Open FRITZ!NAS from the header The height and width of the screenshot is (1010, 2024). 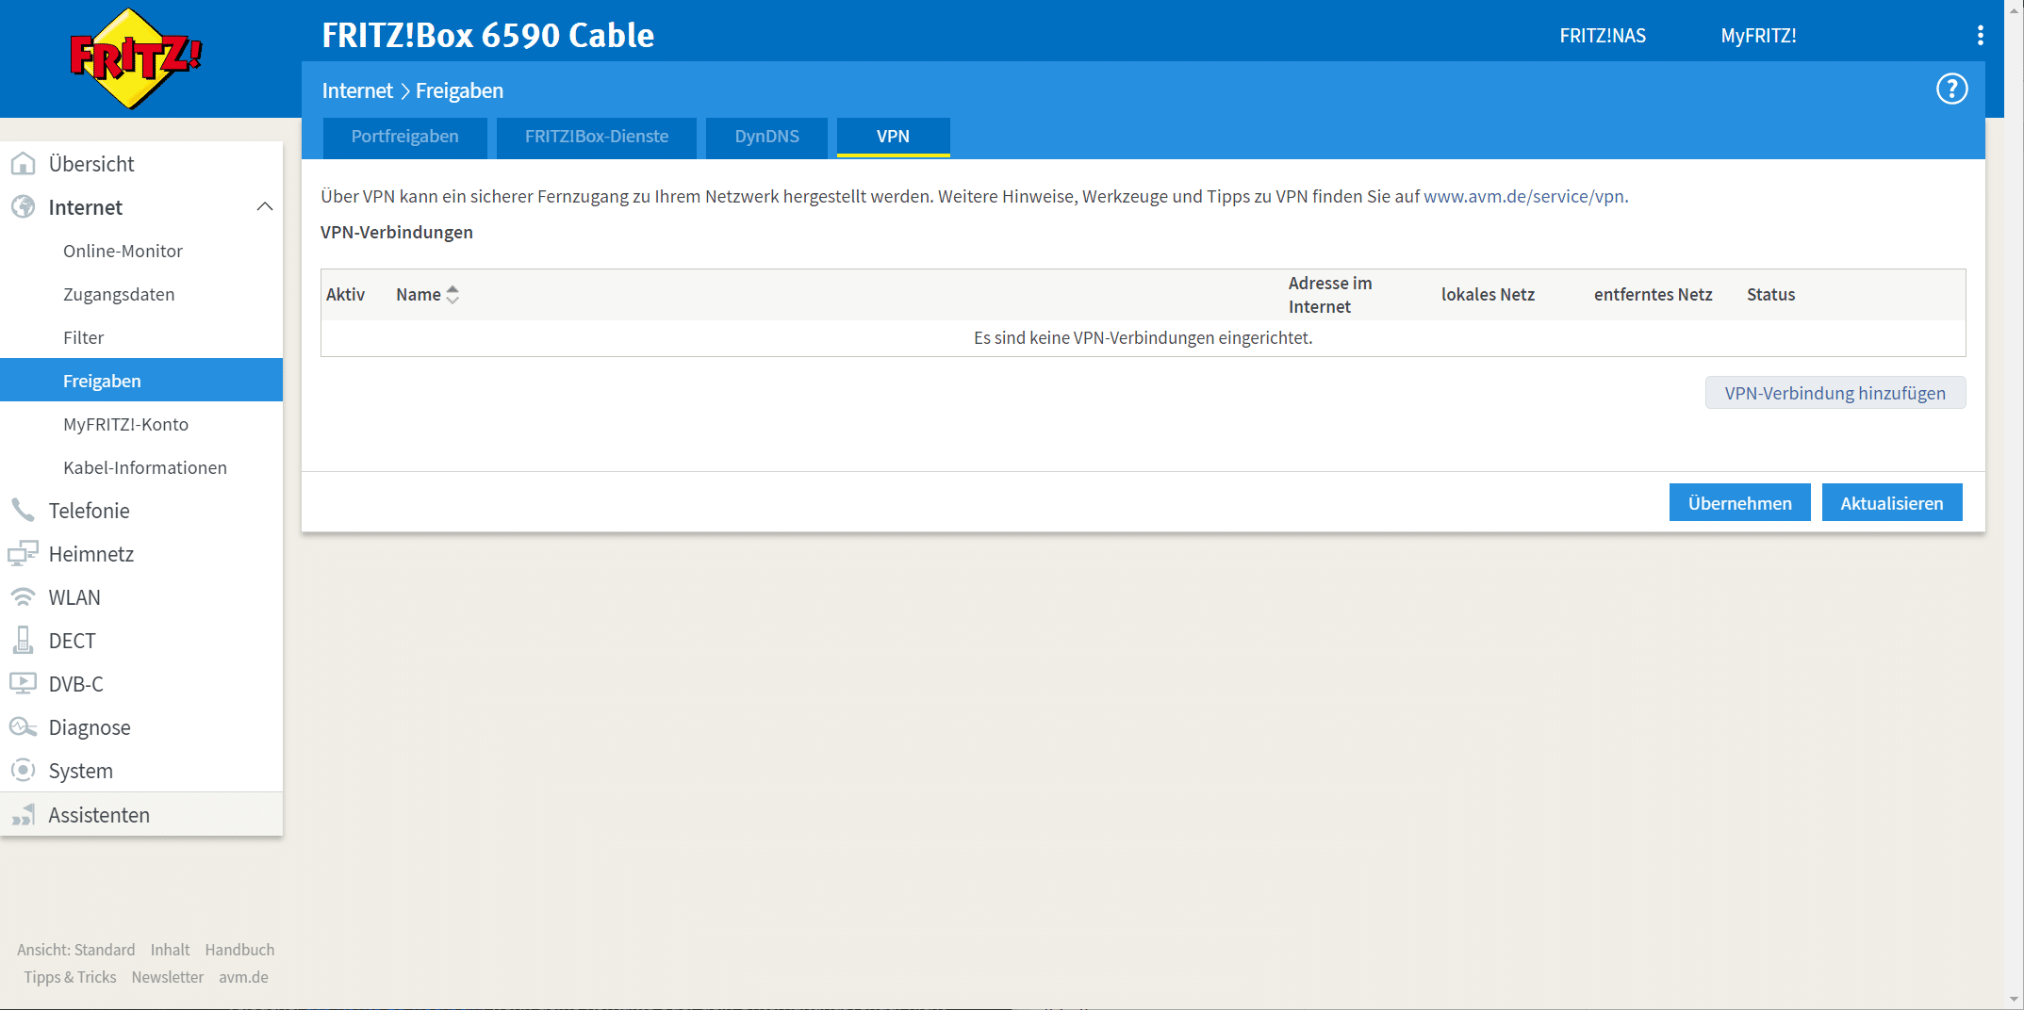[x=1603, y=36]
